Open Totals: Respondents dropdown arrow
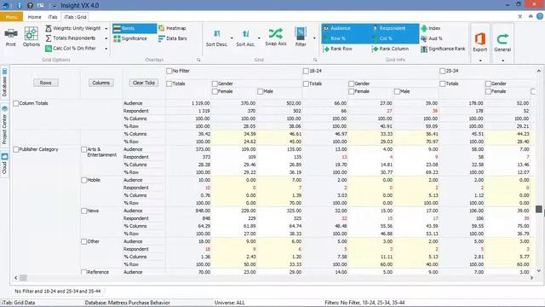This screenshot has height=307, width=545. (106, 38)
